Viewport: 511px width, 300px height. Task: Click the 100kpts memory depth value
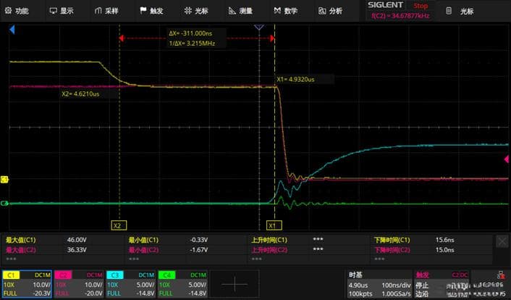click(x=360, y=293)
